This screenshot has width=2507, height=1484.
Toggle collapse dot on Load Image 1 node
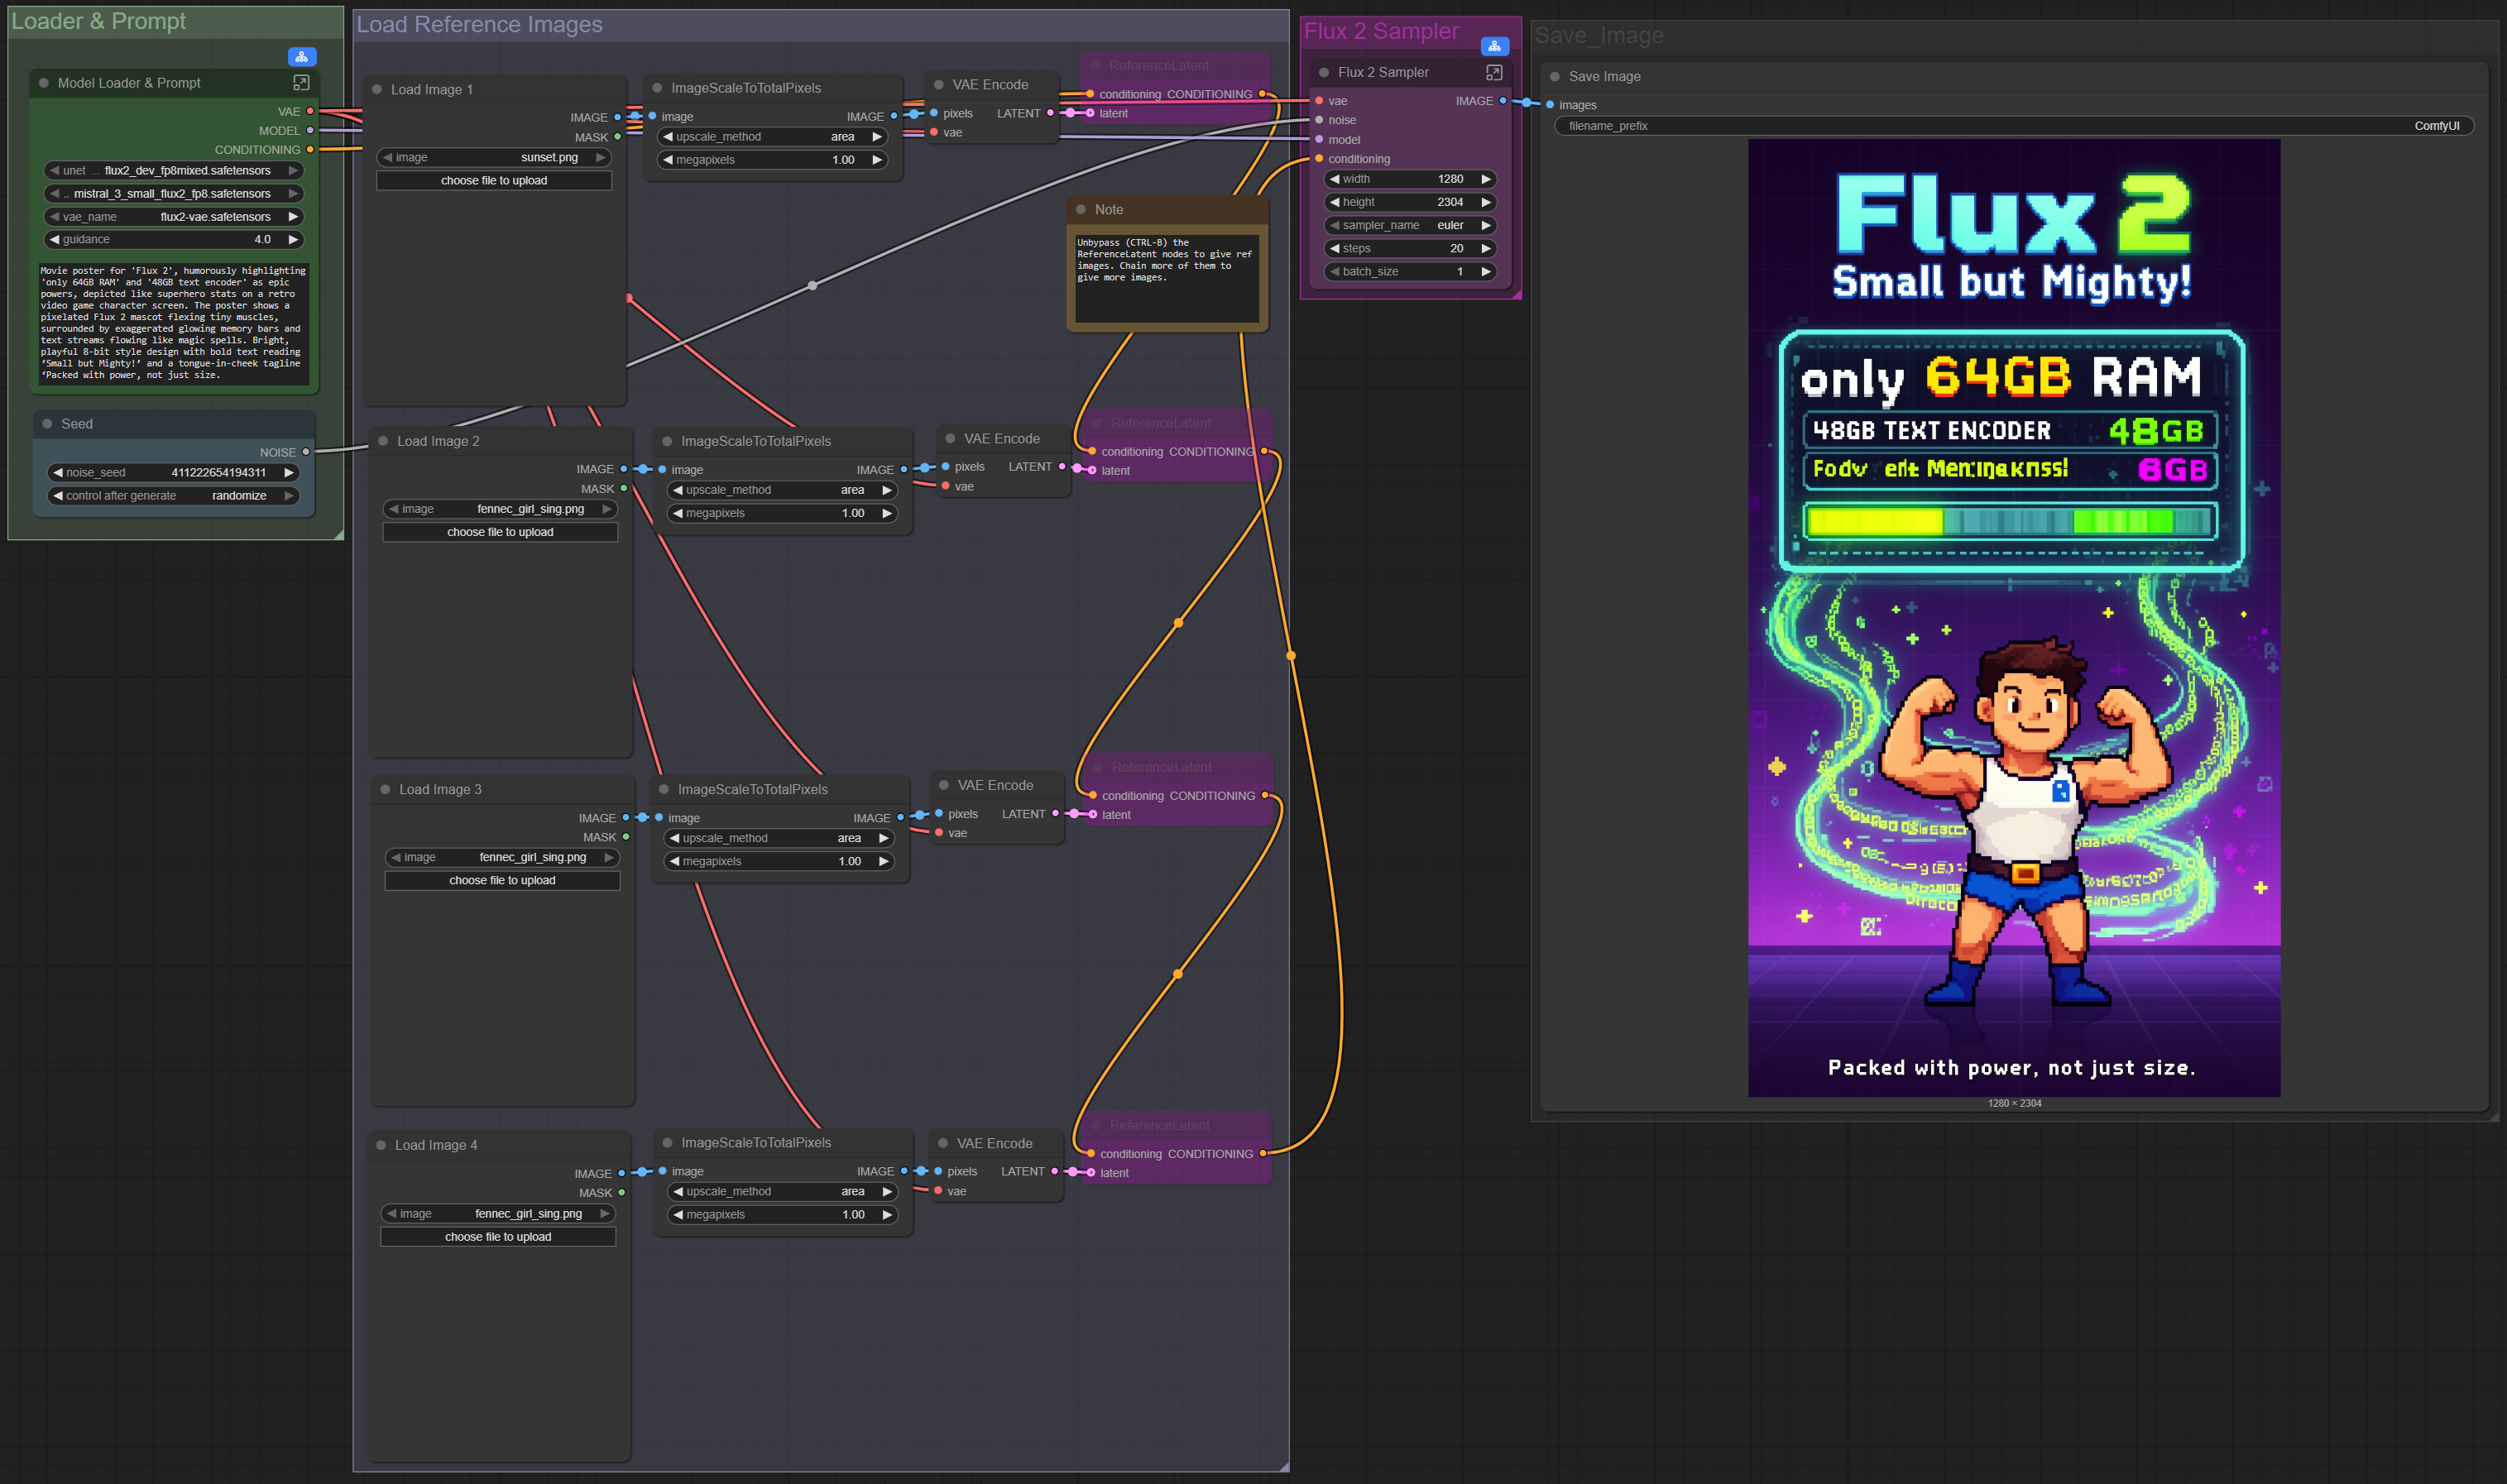coord(377,89)
